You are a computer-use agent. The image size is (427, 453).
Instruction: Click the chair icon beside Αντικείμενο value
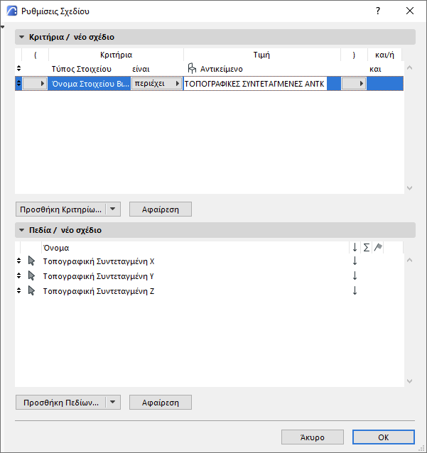[192, 69]
